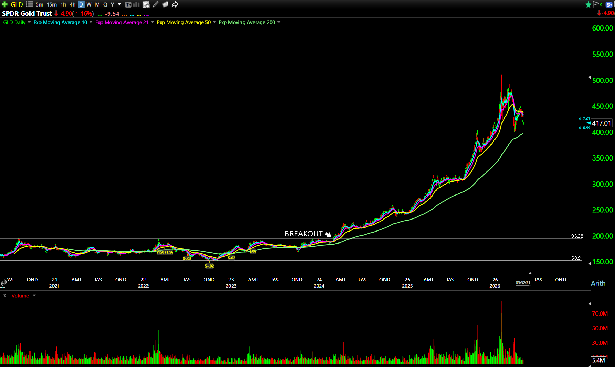Open Exp Moving Average 200 dropdown
Image resolution: width=615 pixels, height=367 pixels.
coord(279,22)
